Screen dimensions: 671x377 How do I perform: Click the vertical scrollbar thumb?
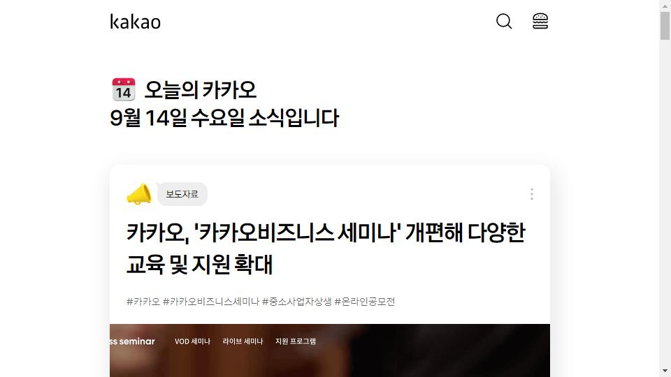(x=665, y=26)
